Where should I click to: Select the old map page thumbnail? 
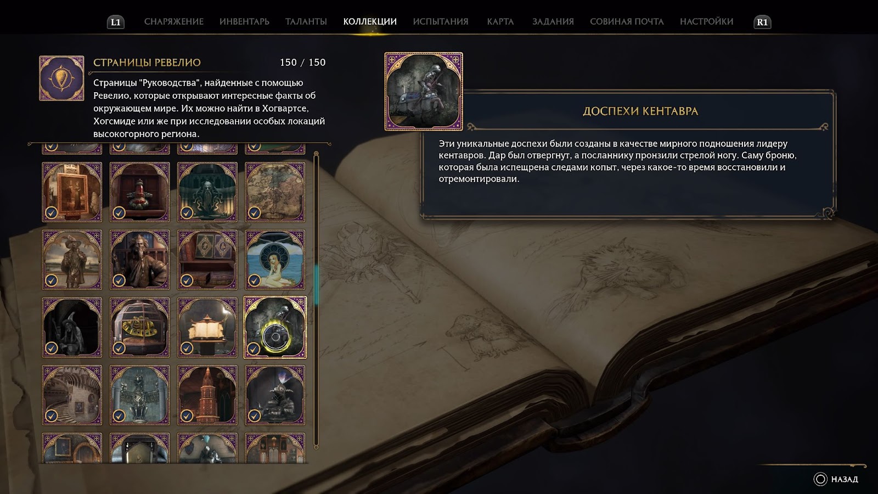[x=275, y=192]
